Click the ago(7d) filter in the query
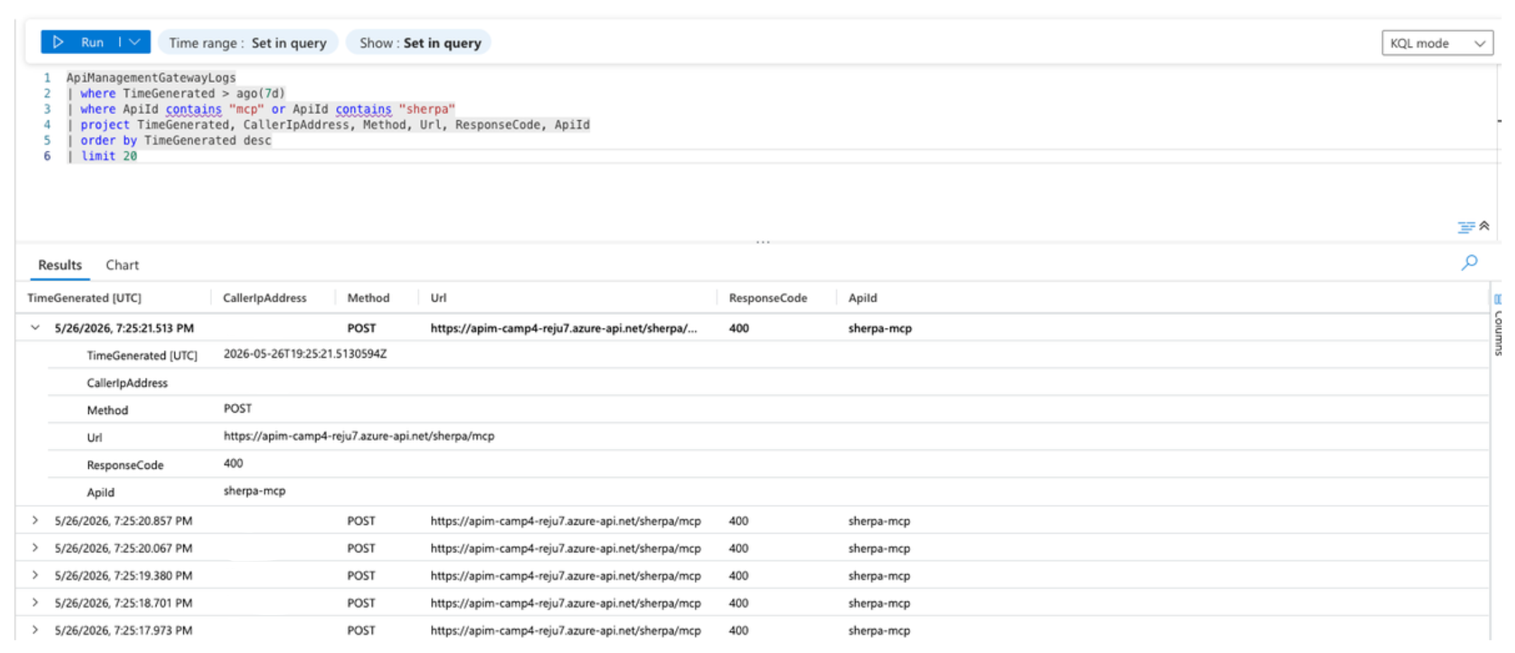Screen dimensions: 1515x653 pos(261,93)
